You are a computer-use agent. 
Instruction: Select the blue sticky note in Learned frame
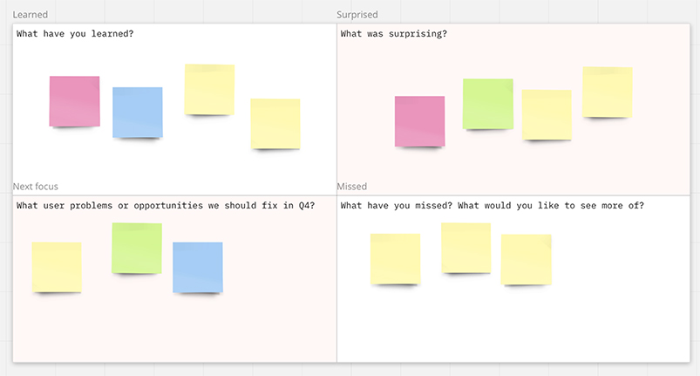tap(137, 112)
